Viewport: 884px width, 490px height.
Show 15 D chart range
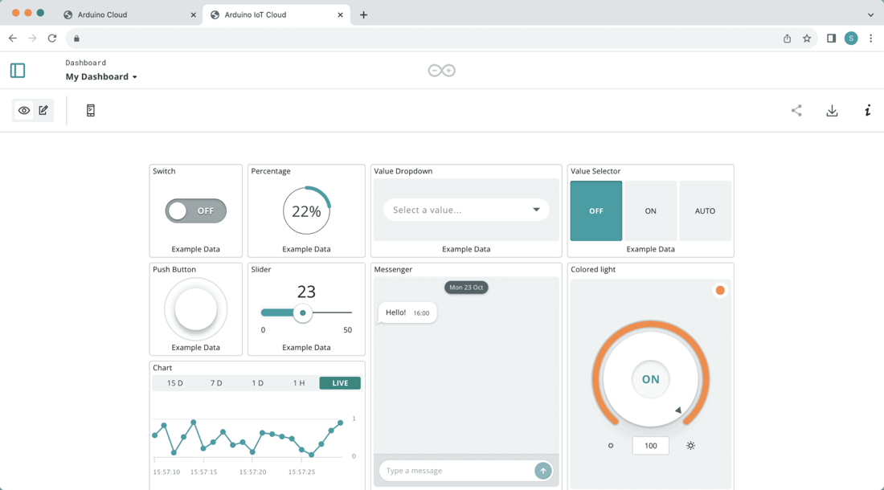click(174, 383)
